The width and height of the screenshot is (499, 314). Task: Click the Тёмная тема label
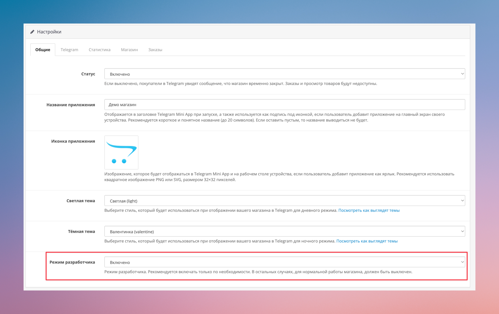tap(81, 232)
